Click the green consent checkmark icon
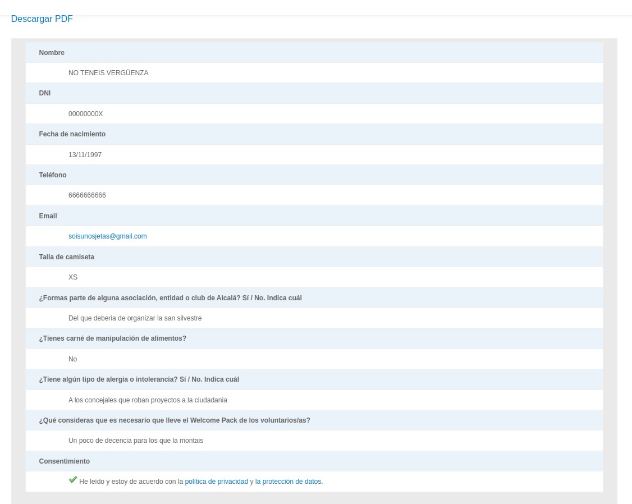 (x=73, y=480)
